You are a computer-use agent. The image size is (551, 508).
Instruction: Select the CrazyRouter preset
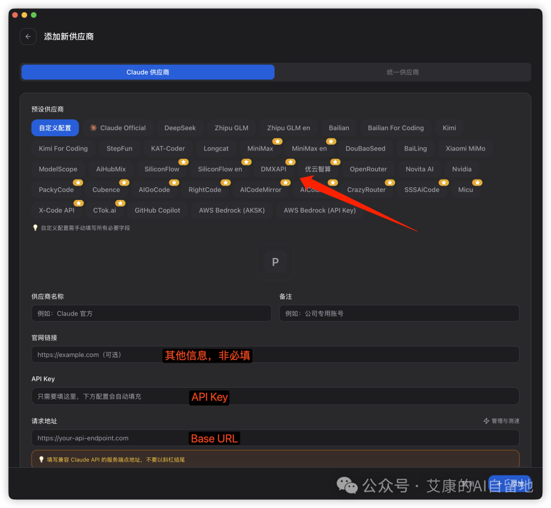point(366,190)
